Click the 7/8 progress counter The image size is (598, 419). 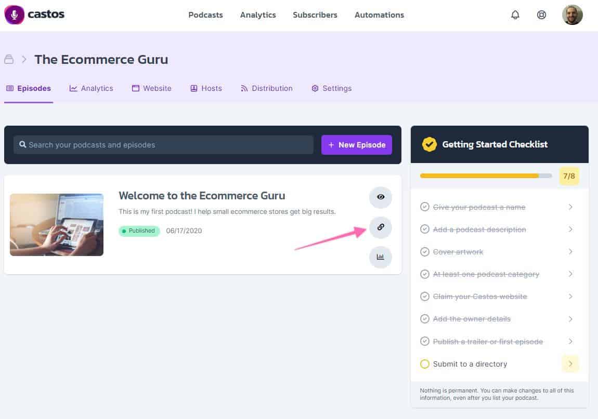click(x=569, y=176)
